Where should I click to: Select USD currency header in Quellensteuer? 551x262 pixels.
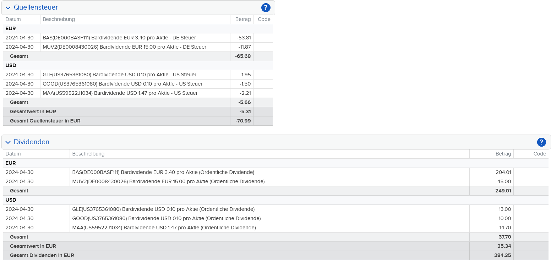click(11, 65)
